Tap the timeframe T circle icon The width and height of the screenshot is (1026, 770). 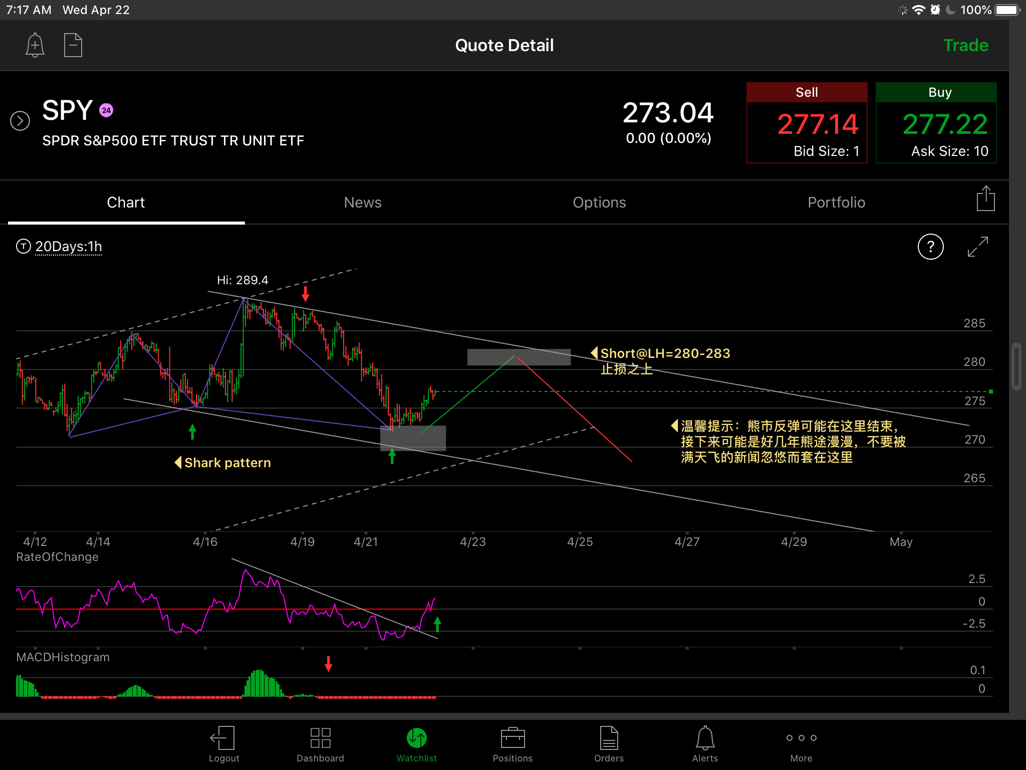pyautogui.click(x=24, y=246)
